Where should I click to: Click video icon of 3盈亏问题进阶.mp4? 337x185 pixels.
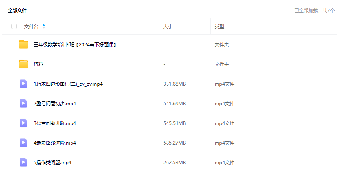pos(24,123)
